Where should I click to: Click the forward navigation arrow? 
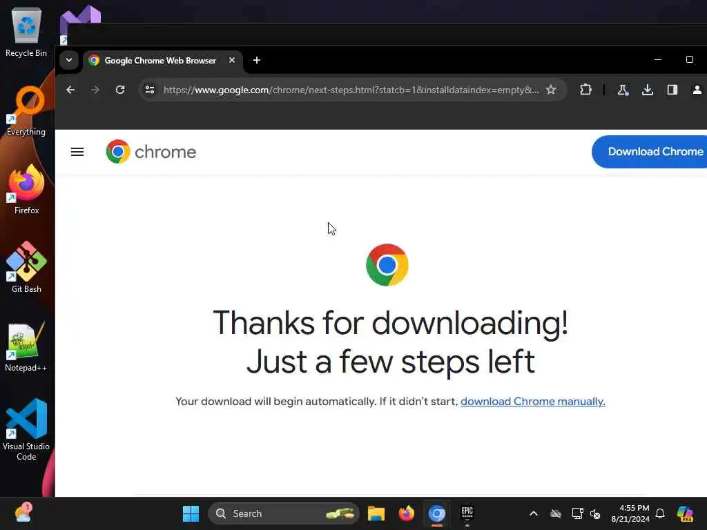95,90
